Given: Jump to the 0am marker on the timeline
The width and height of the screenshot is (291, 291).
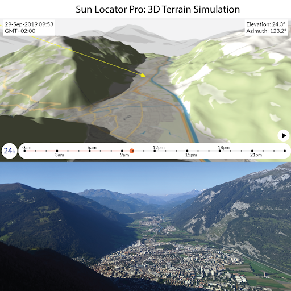Looking at the screenshot, I should [24, 151].
